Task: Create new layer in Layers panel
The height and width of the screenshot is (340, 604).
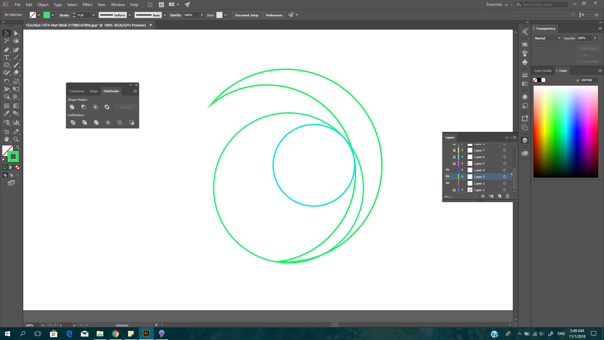Action: click(499, 196)
